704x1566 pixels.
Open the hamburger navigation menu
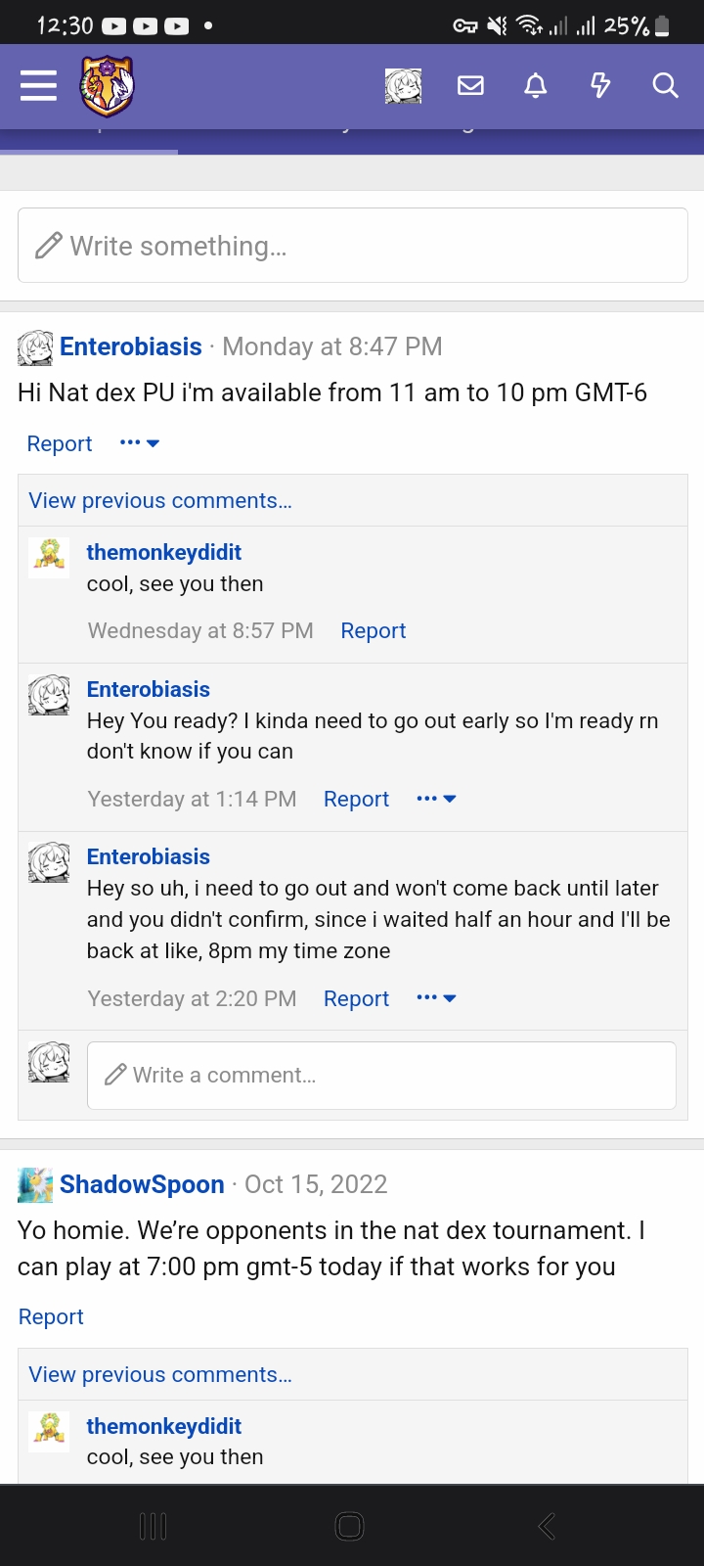tap(38, 86)
